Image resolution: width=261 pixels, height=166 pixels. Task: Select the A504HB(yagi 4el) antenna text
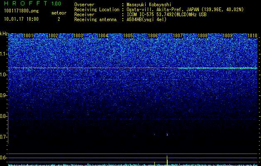[x=146, y=20]
